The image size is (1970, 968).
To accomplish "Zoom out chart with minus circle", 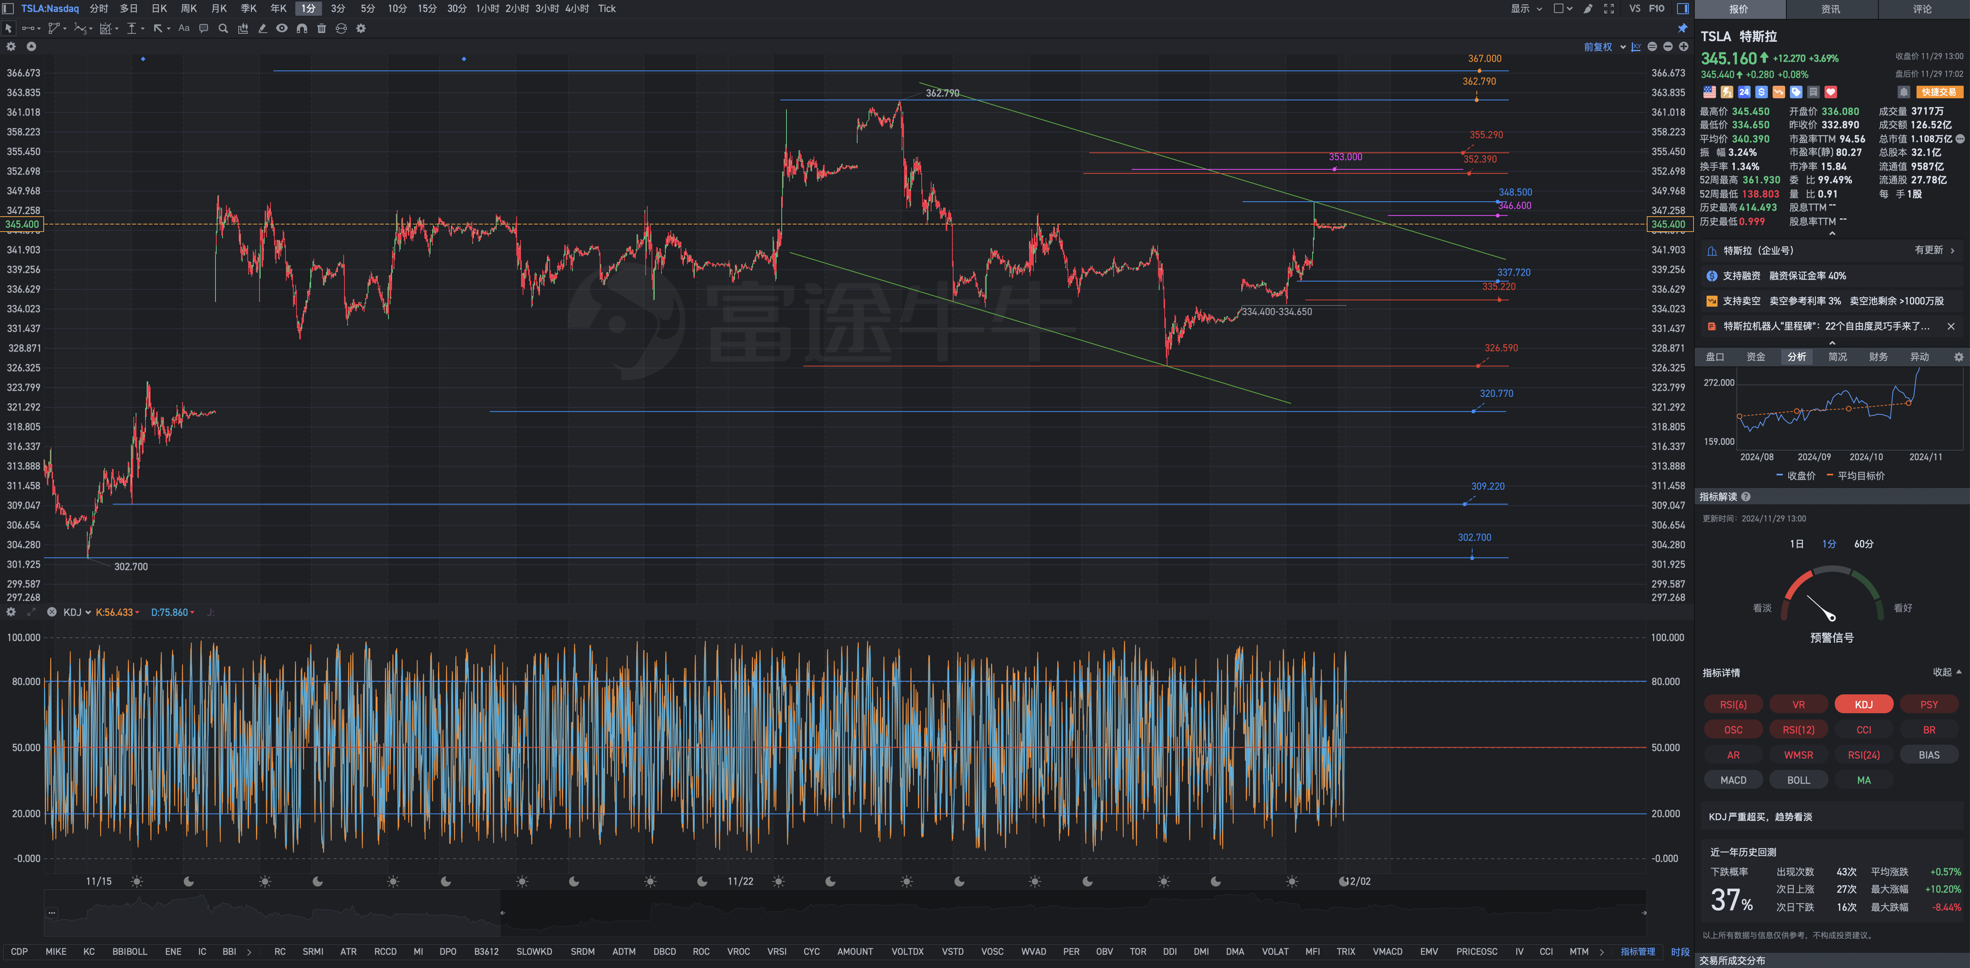I will click(1668, 47).
